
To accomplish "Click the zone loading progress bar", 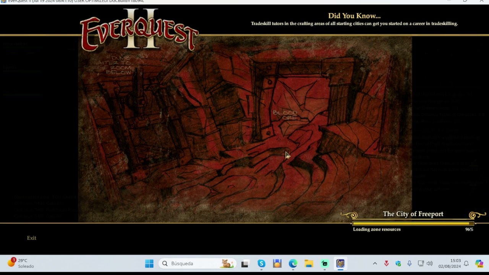I will [413, 223].
